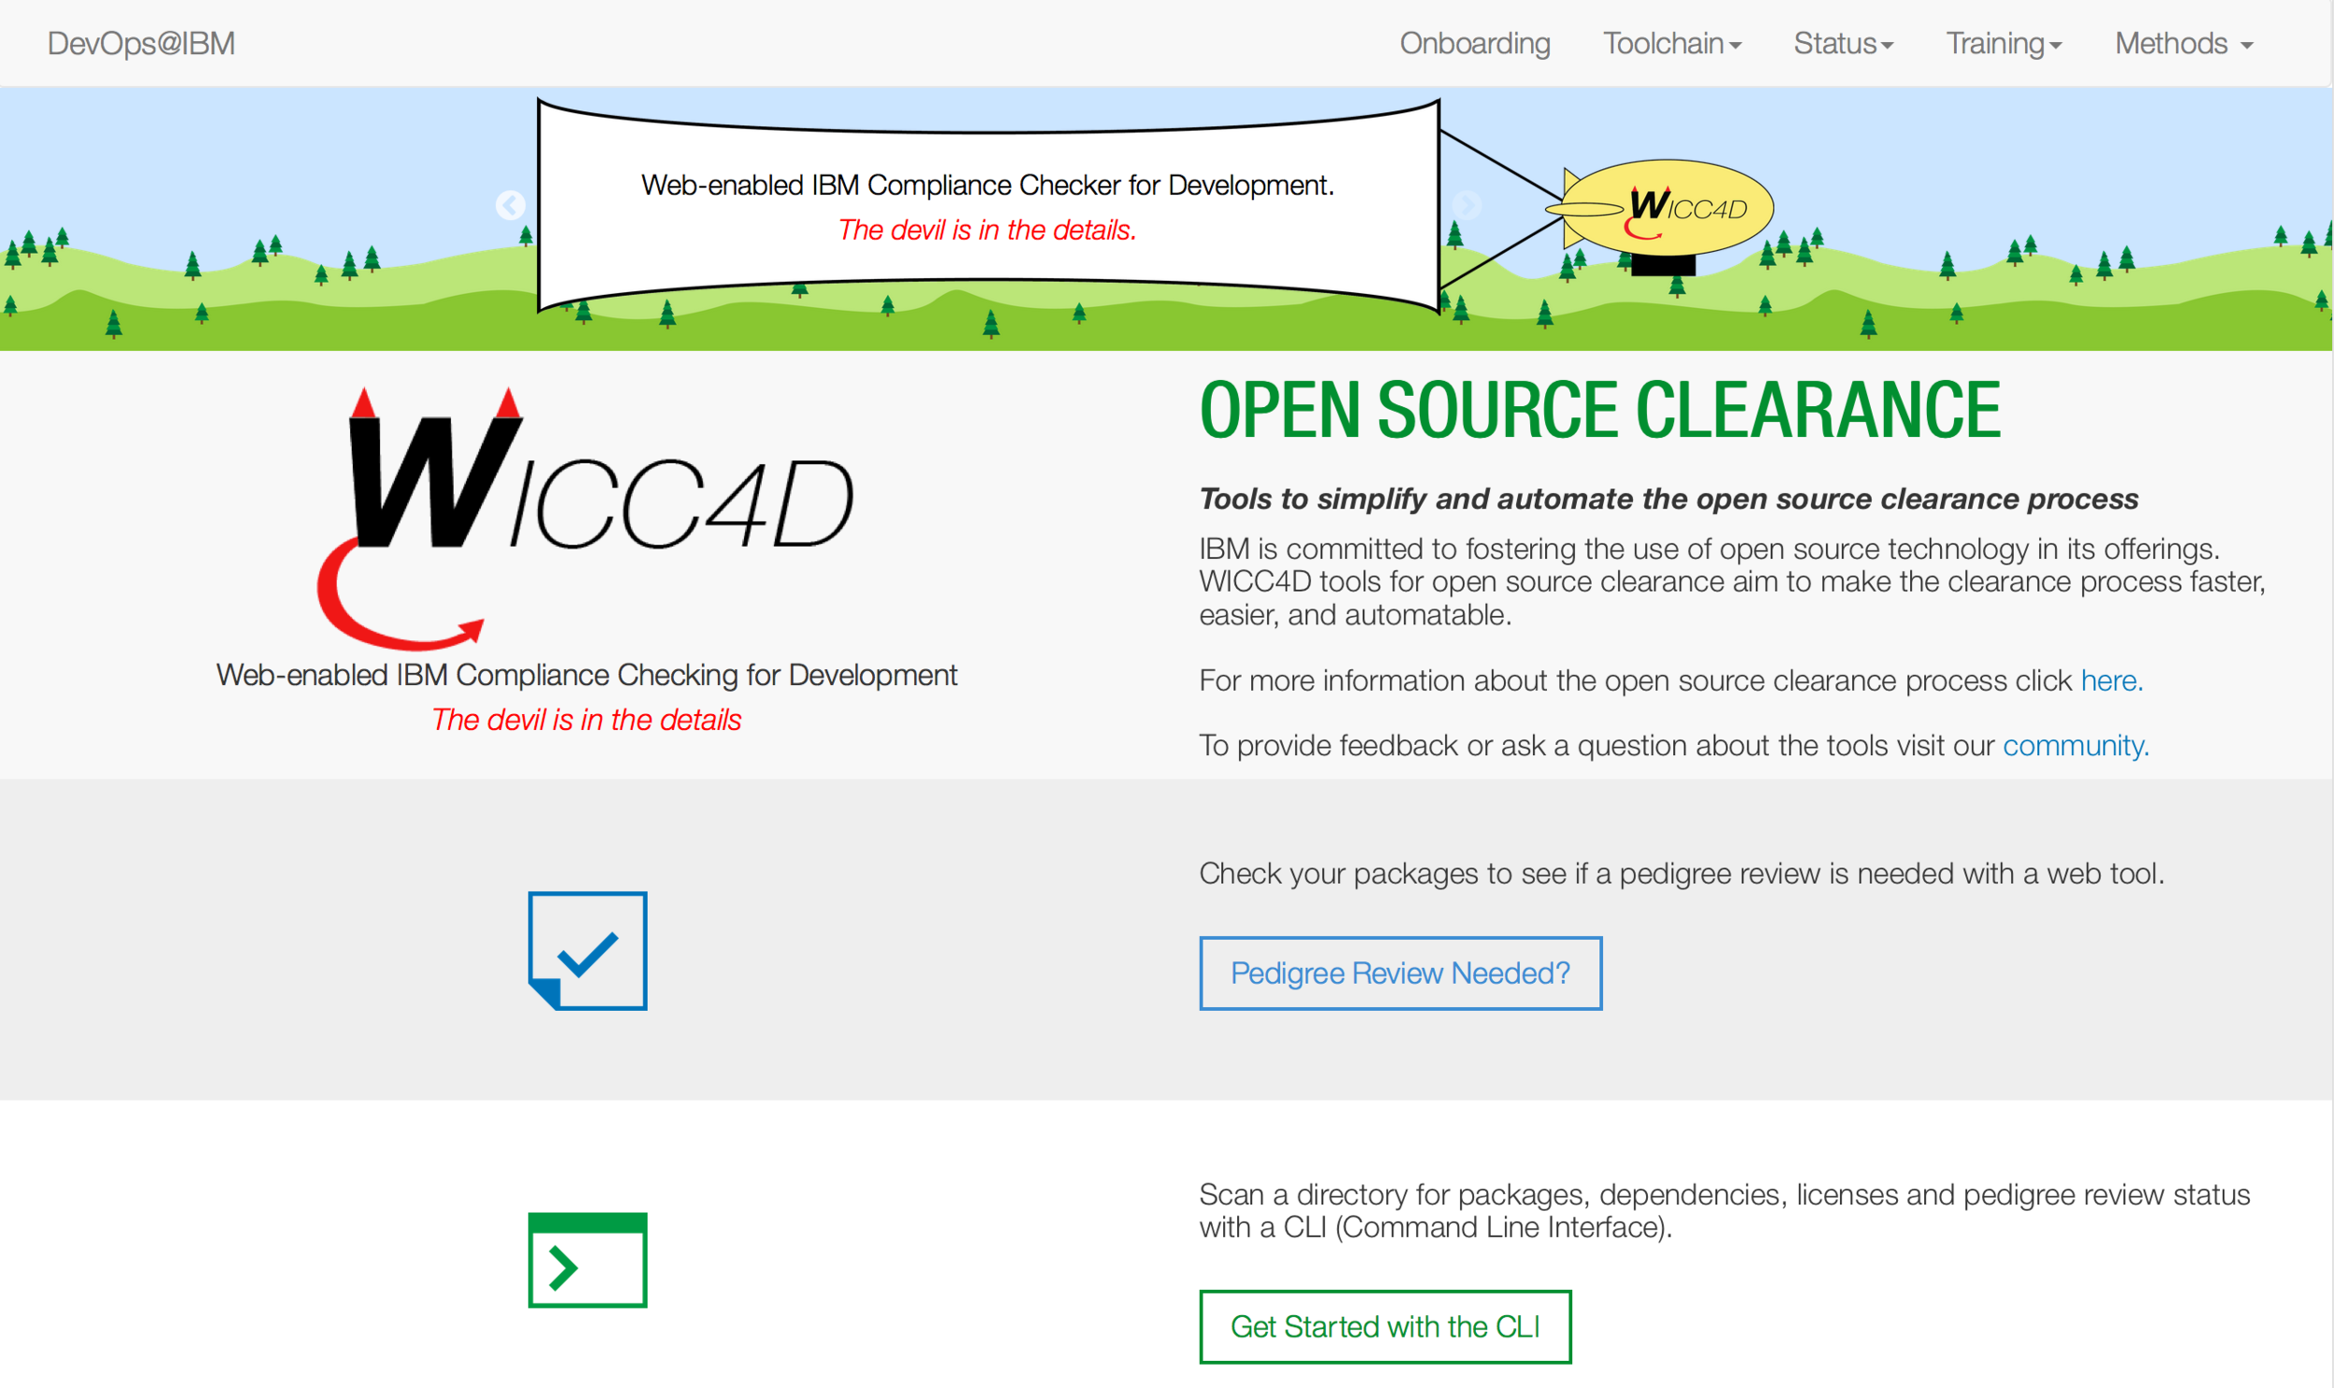Click the blue checkmark document icon

587,950
